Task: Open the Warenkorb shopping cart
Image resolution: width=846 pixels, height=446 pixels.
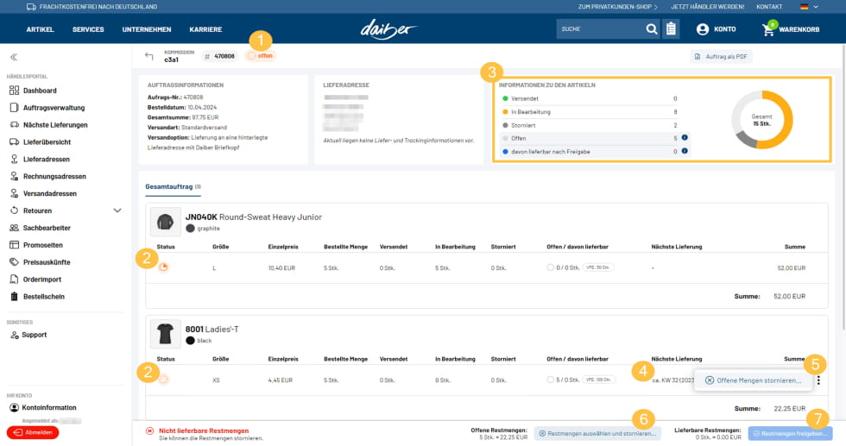Action: pyautogui.click(x=791, y=29)
